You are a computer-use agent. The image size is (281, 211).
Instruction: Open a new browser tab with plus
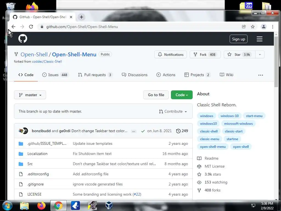pyautogui.click(x=82, y=17)
